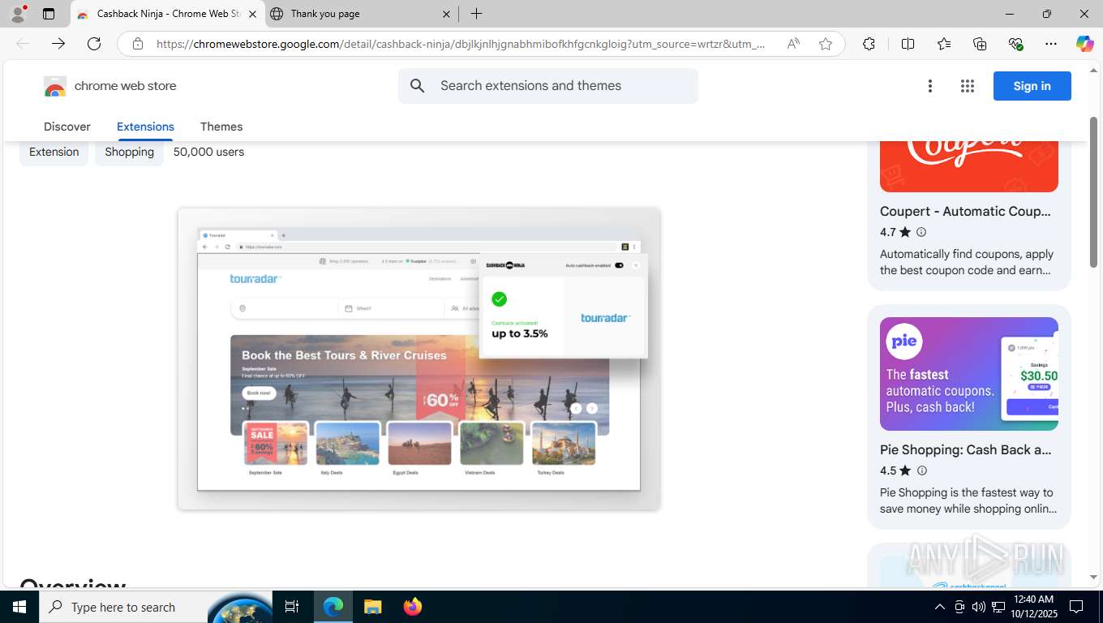Launch Copilot sidebar

click(x=1084, y=44)
